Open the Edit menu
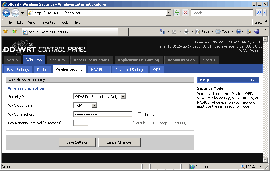The width and height of the screenshot is (270, 171). click(x=20, y=22)
